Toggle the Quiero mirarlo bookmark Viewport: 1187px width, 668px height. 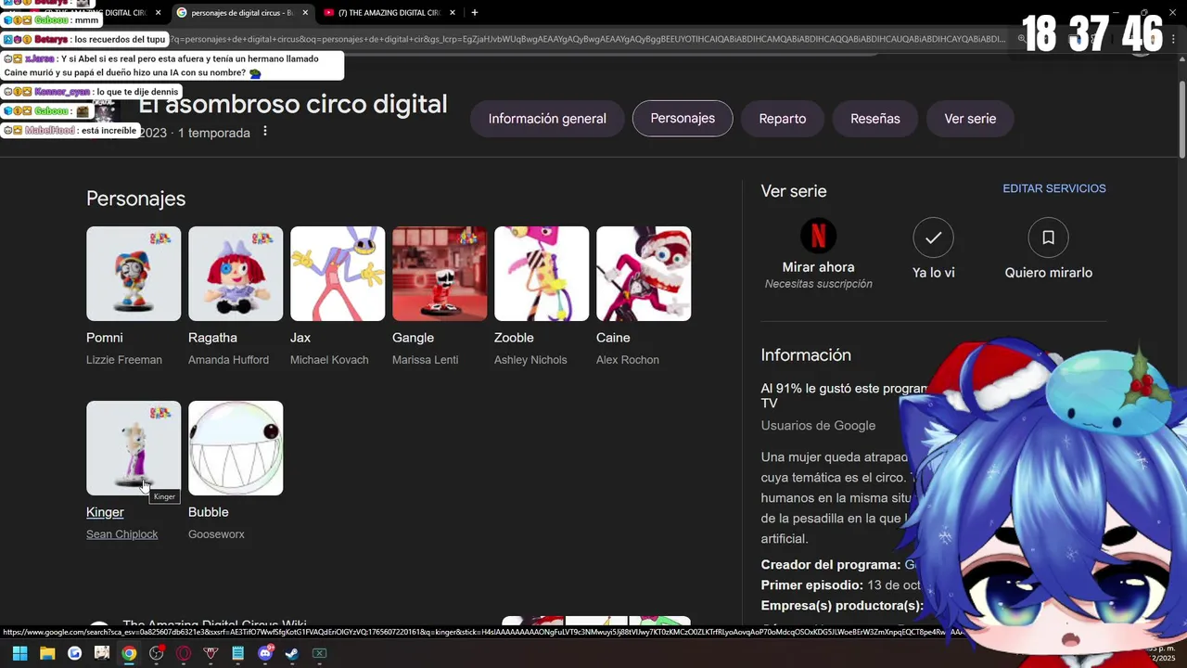tap(1048, 238)
